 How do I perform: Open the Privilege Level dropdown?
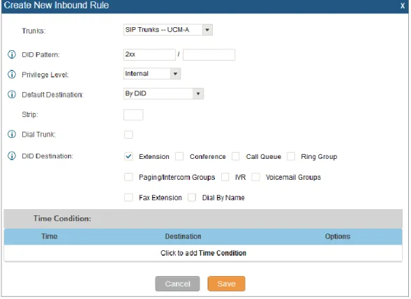coord(152,74)
